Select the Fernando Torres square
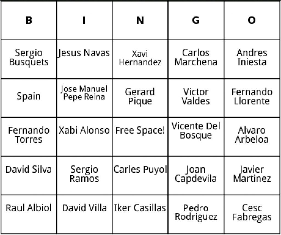This screenshot has width=281, height=235. pos(29,135)
